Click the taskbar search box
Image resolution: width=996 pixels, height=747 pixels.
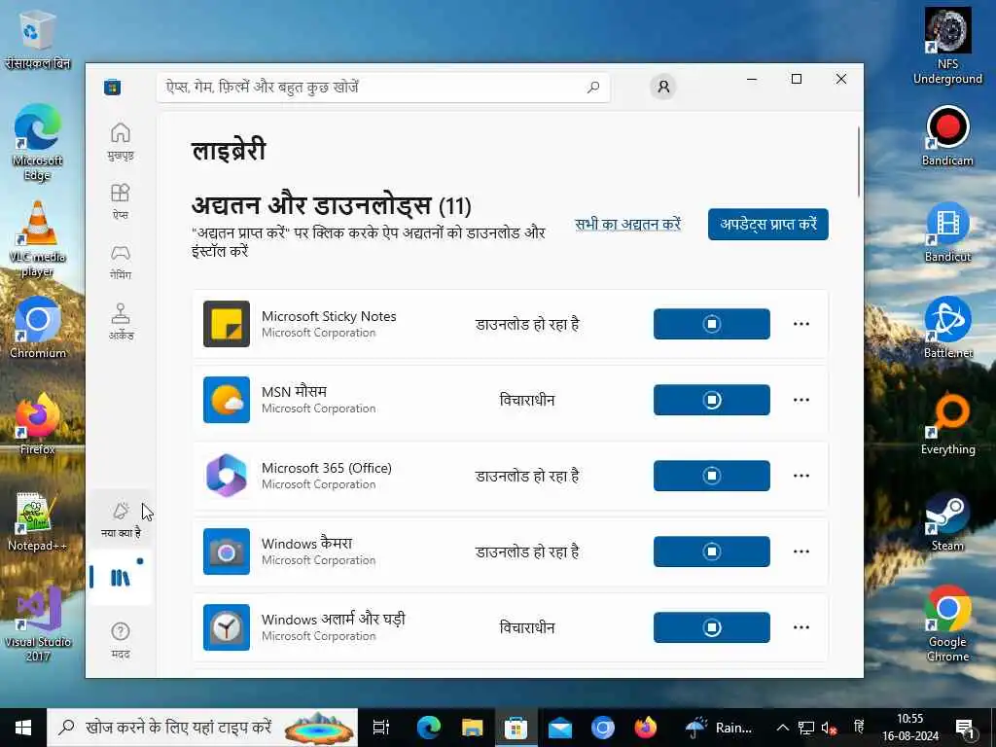pyautogui.click(x=202, y=728)
